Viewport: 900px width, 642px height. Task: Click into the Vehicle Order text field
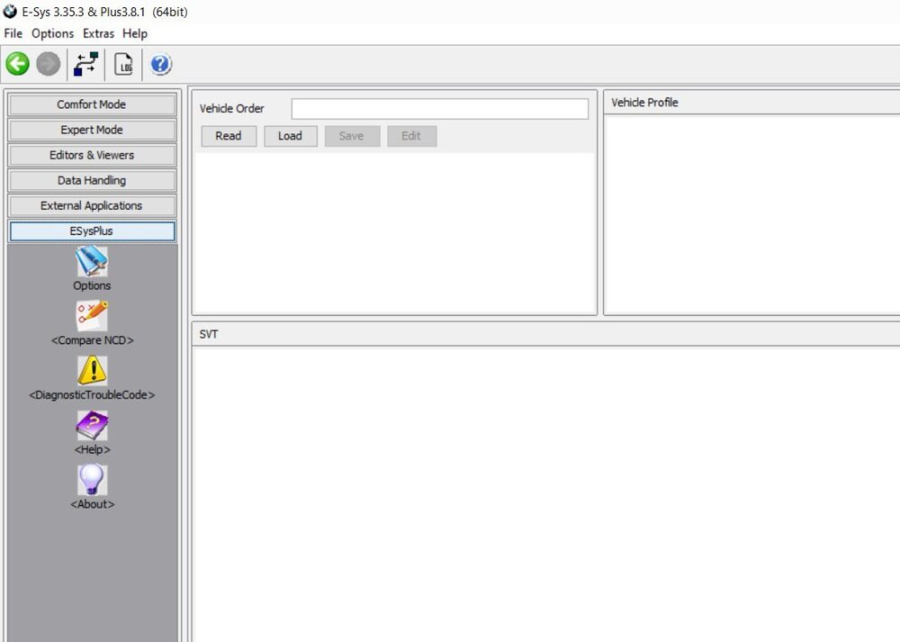439,109
